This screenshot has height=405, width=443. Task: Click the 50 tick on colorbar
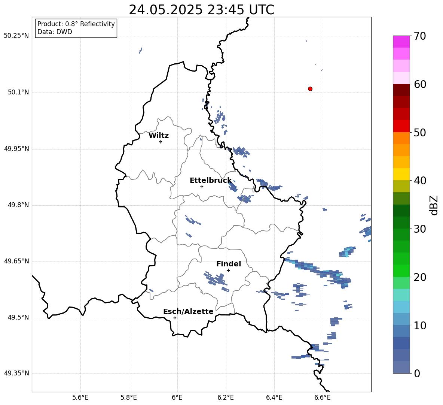(x=420, y=132)
